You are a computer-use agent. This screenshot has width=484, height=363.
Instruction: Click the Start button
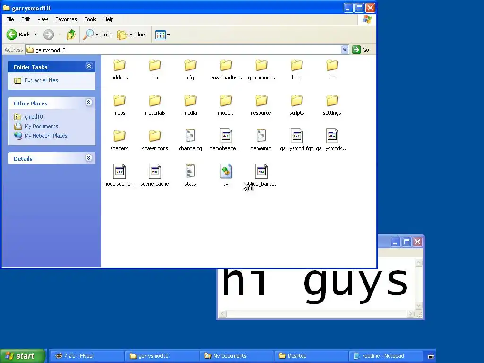pos(23,356)
